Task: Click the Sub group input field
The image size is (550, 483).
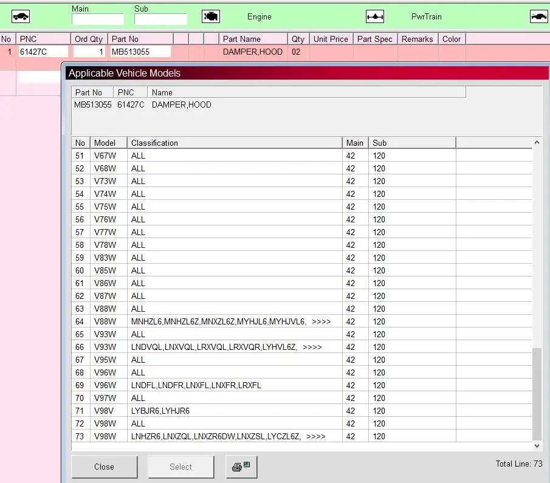Action: (x=160, y=19)
